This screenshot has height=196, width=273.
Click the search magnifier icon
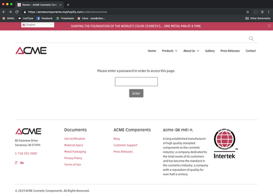point(251,39)
